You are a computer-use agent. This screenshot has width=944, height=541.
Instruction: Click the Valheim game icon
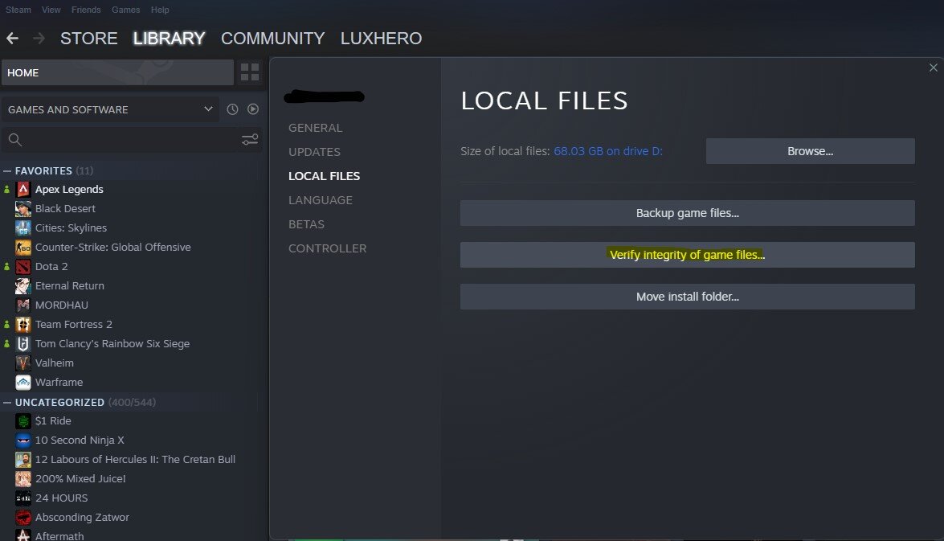[23, 363]
